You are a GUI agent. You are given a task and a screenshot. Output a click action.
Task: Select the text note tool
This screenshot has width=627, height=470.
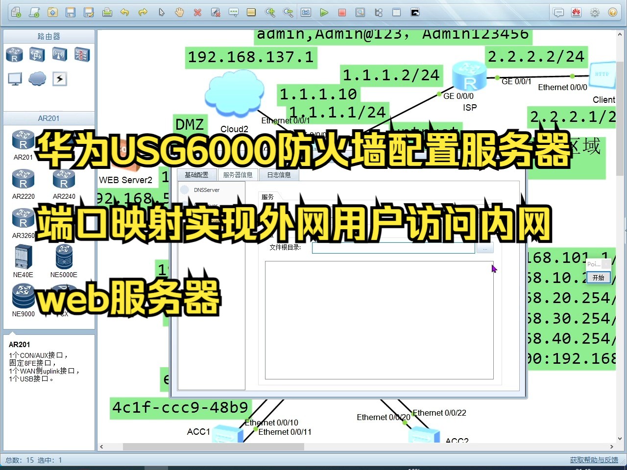point(234,12)
